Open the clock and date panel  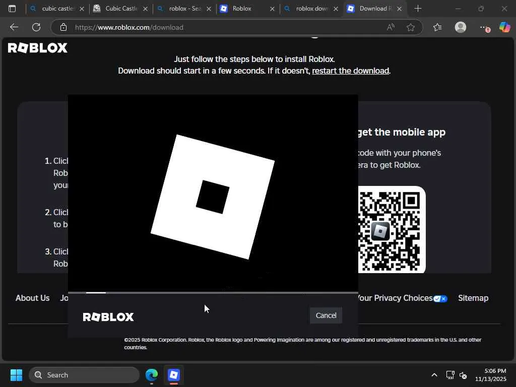point(491,375)
